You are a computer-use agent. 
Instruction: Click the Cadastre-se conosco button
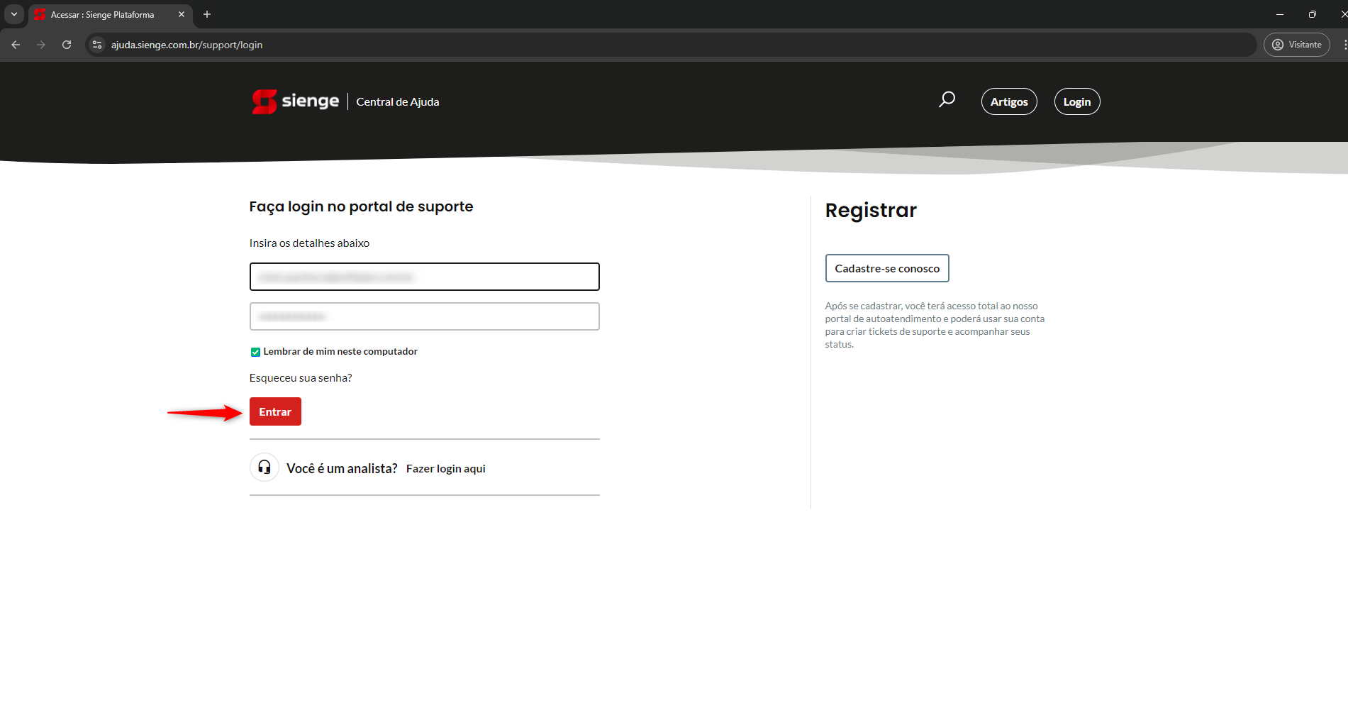tap(887, 268)
